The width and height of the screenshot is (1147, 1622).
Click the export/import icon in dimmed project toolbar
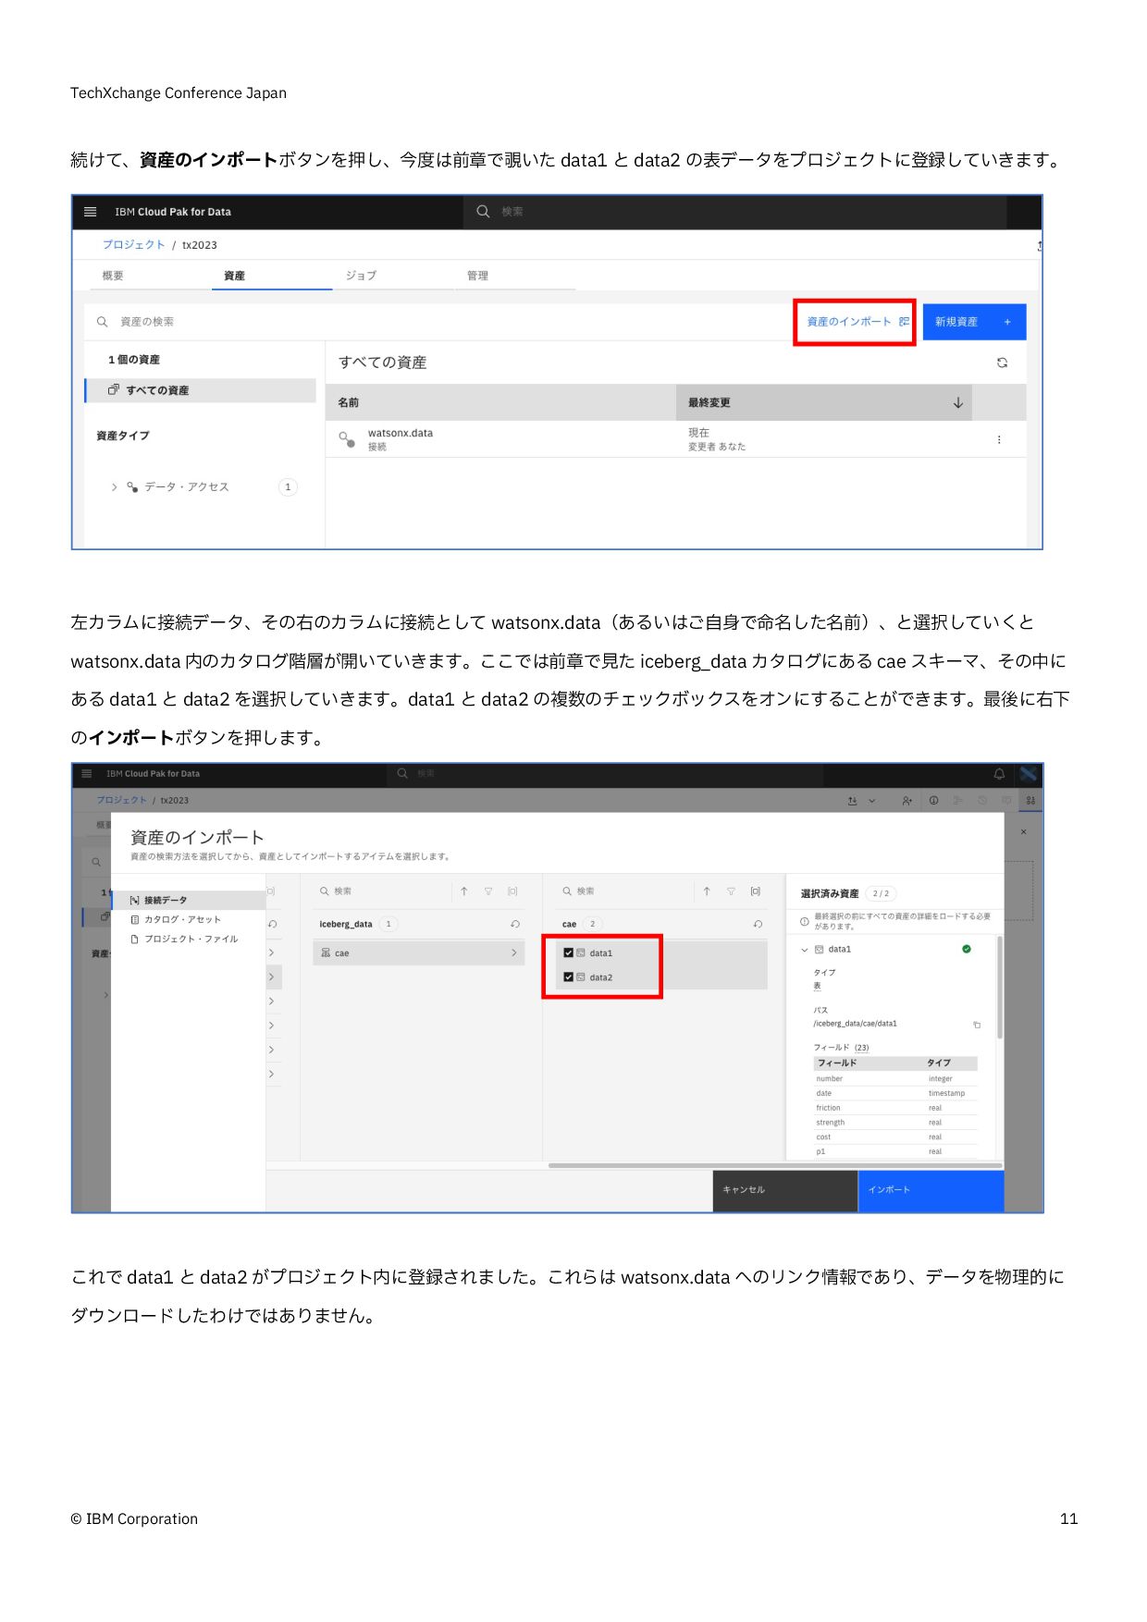point(852,801)
